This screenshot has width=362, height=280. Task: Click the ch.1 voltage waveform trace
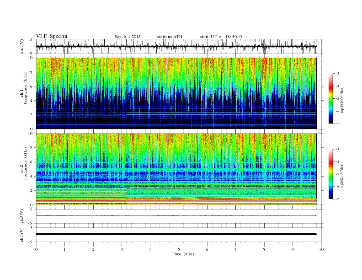(x=176, y=46)
